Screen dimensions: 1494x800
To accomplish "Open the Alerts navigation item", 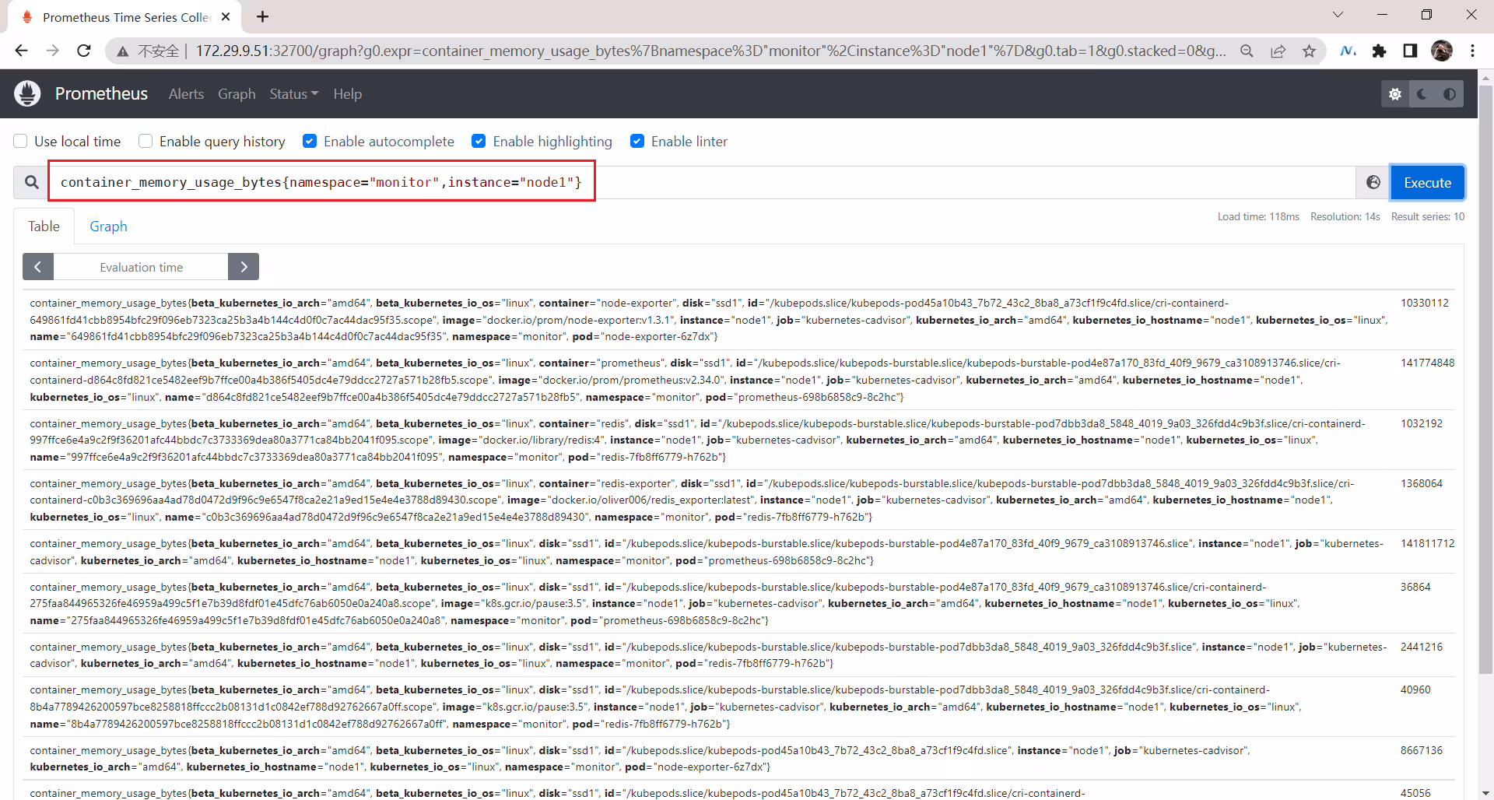I will [x=186, y=93].
